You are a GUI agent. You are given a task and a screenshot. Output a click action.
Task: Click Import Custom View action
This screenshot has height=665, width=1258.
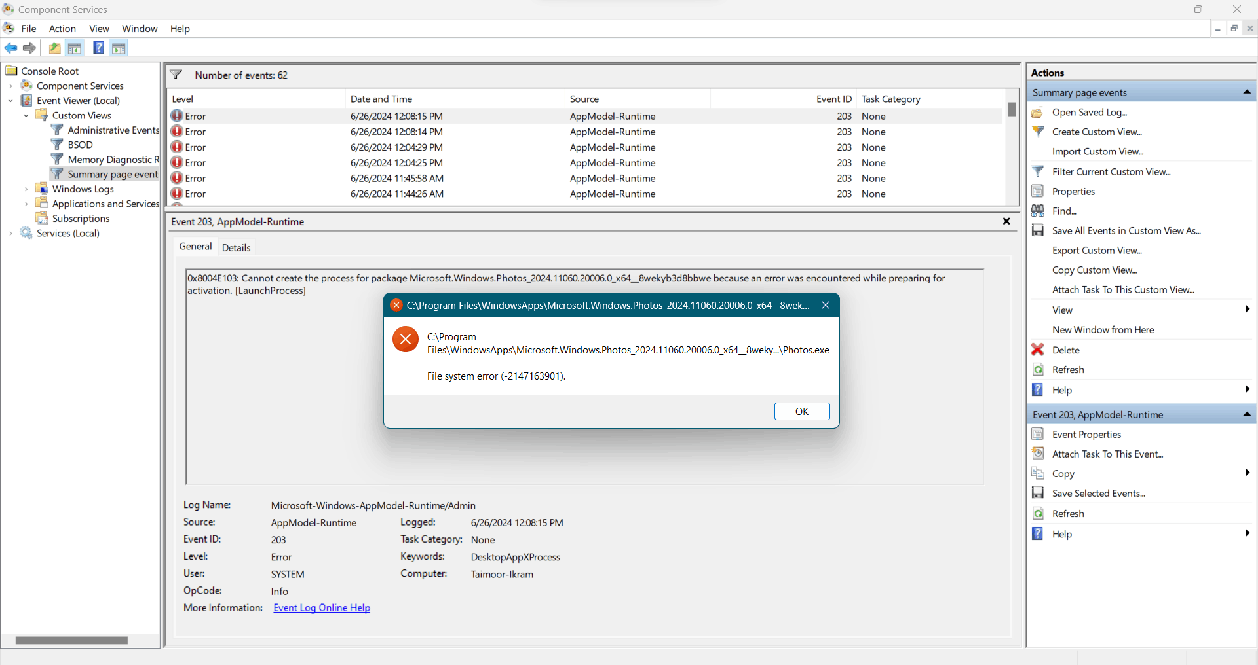pos(1097,152)
